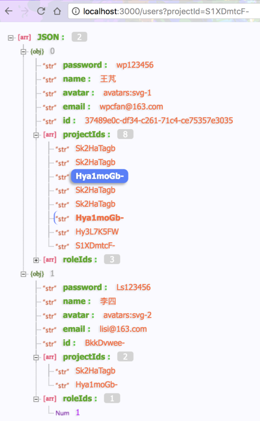Collapse the {obj} 0 node

[23, 52]
